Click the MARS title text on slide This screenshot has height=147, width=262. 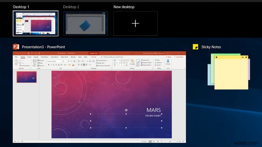click(153, 110)
